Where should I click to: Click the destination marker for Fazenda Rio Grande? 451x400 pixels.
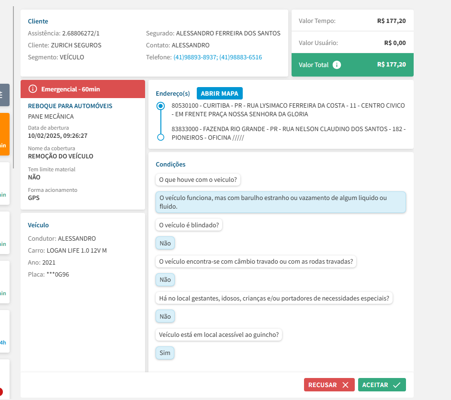[161, 137]
